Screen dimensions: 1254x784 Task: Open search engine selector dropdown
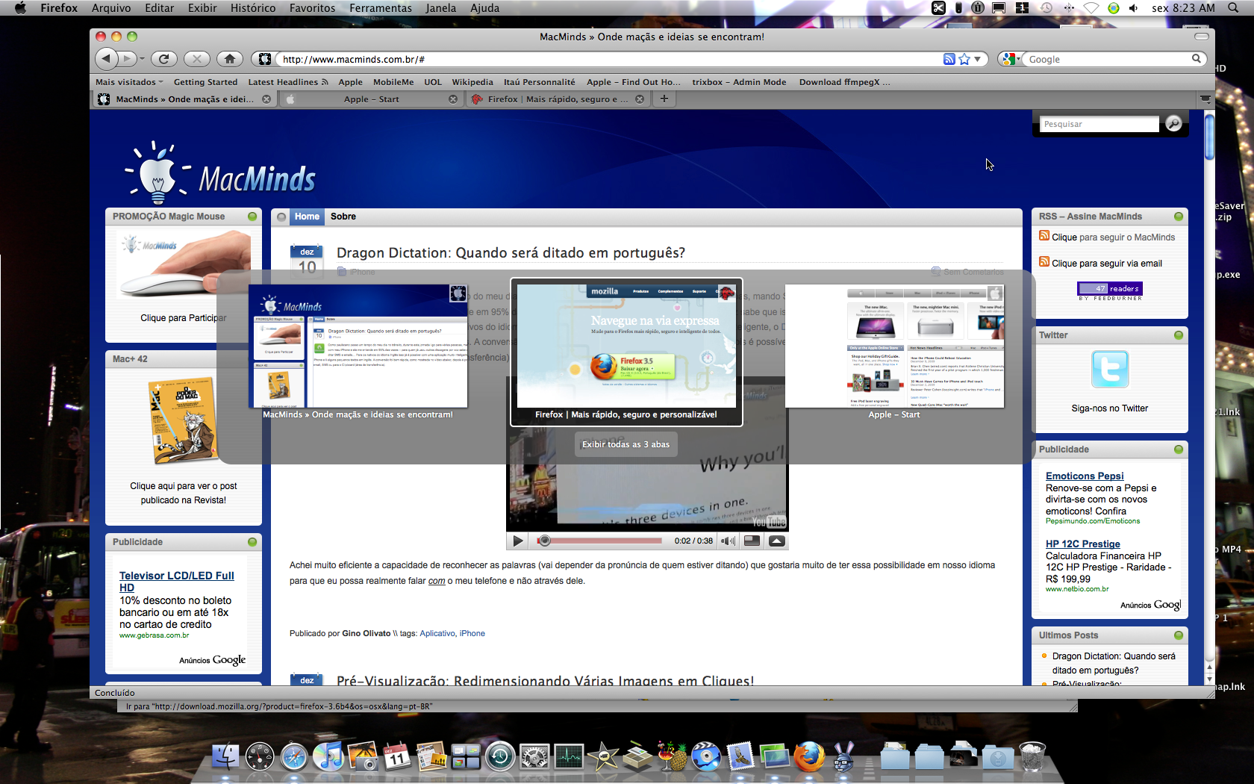coord(1011,59)
